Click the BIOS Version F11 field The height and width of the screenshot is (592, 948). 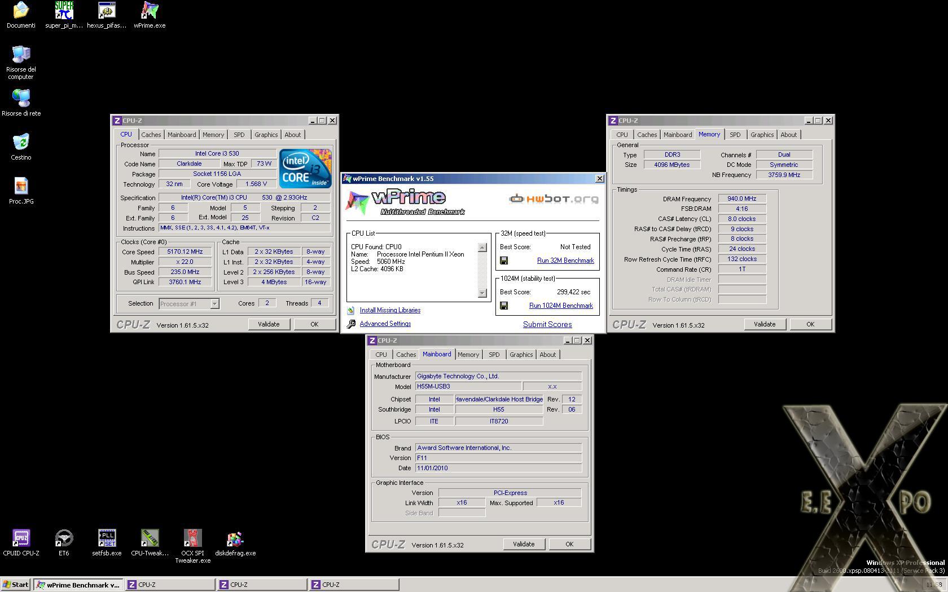coord(498,458)
